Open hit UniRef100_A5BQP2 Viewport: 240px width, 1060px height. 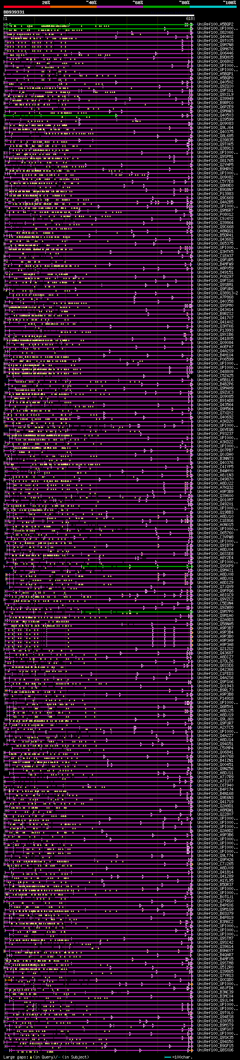click(215, 24)
